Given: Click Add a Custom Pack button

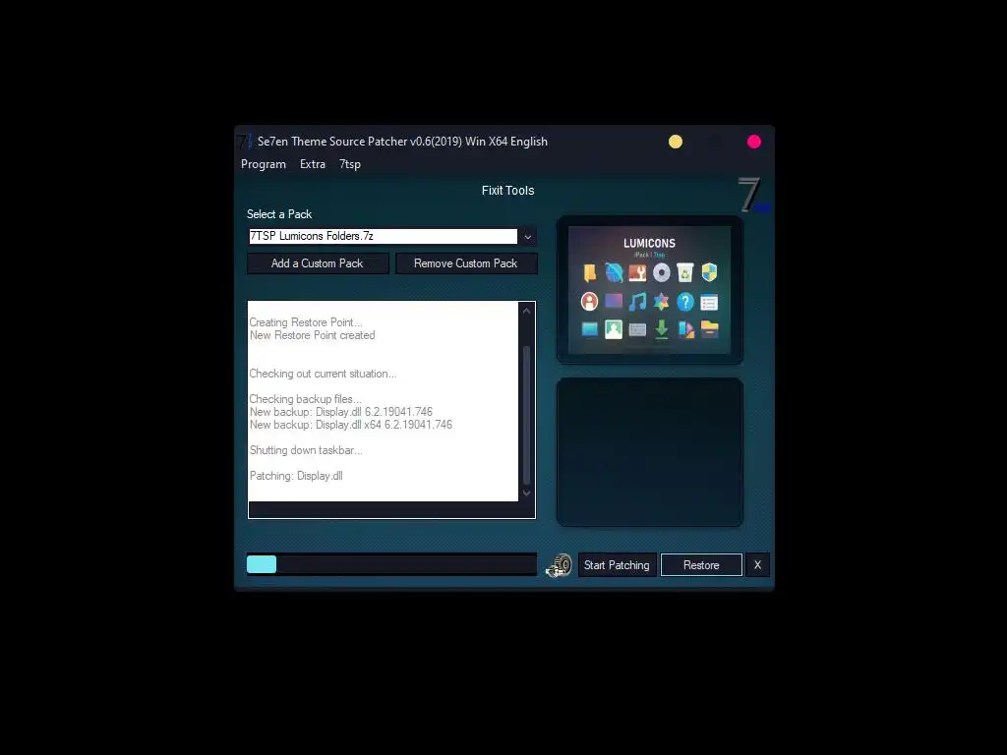Looking at the screenshot, I should point(318,263).
